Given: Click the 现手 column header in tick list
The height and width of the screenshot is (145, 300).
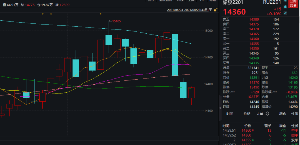Looking at the screenshot, I should [268, 126].
